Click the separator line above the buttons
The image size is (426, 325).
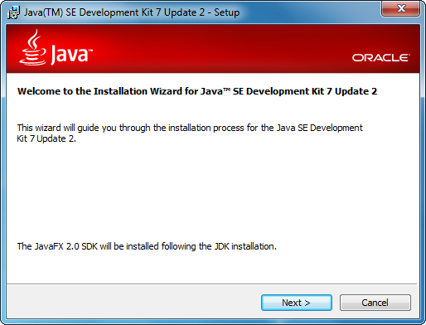(x=212, y=284)
